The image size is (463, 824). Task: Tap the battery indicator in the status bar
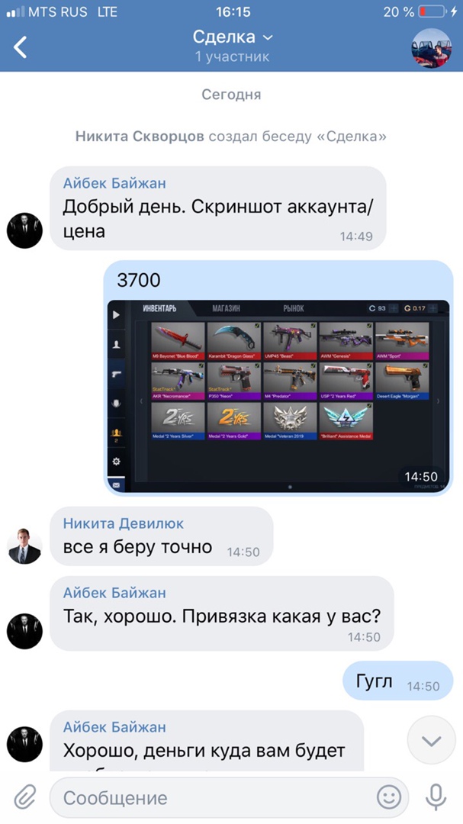click(432, 11)
